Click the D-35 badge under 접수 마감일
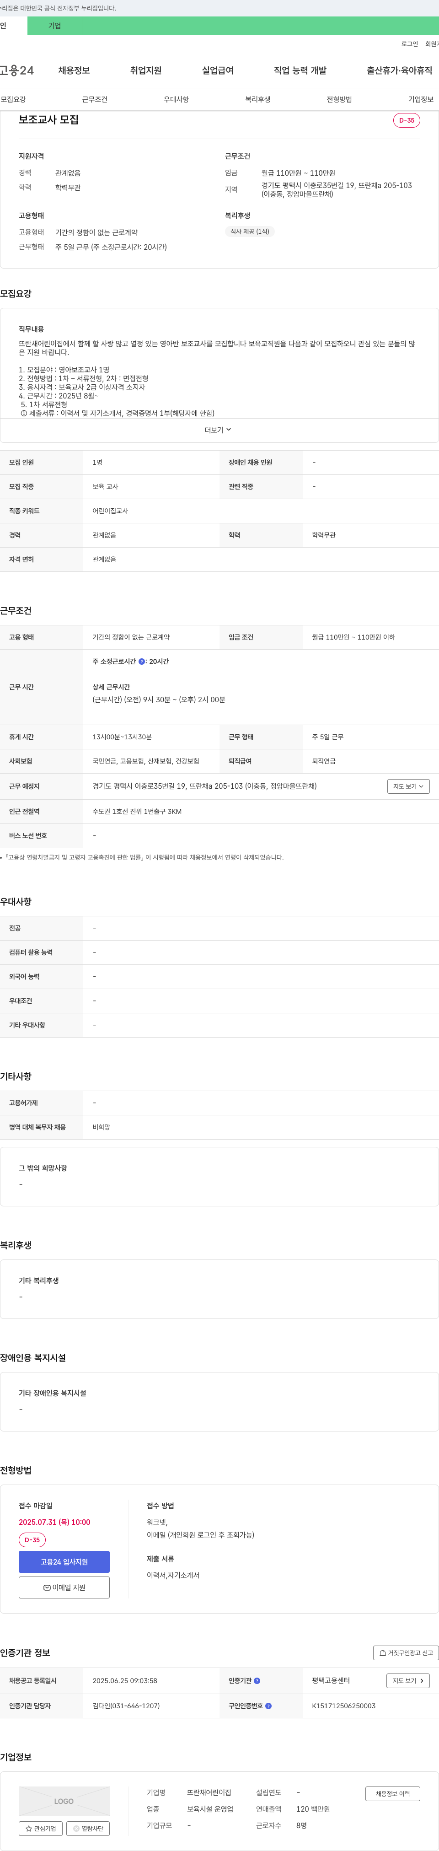Viewport: 439px width, 1851px height. click(32, 1540)
